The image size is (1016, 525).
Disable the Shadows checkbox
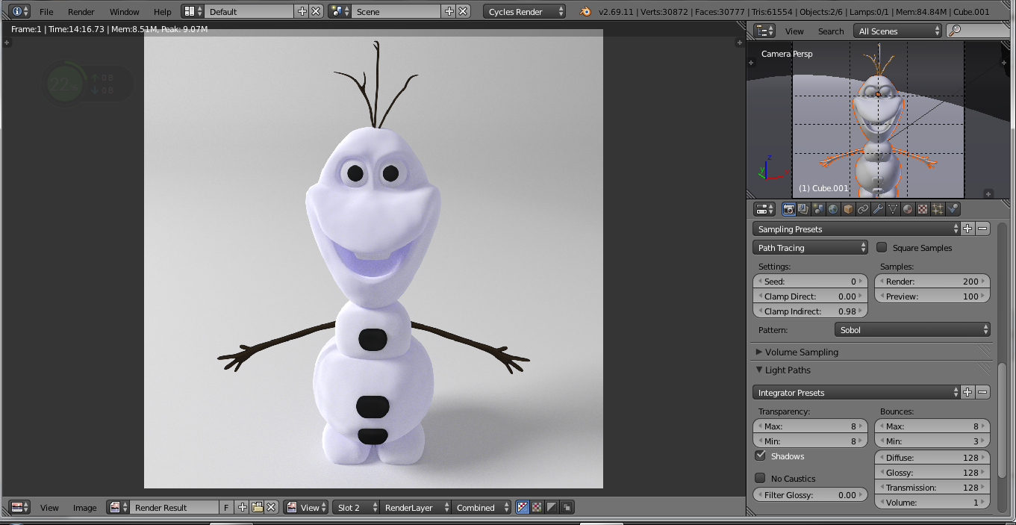[759, 456]
